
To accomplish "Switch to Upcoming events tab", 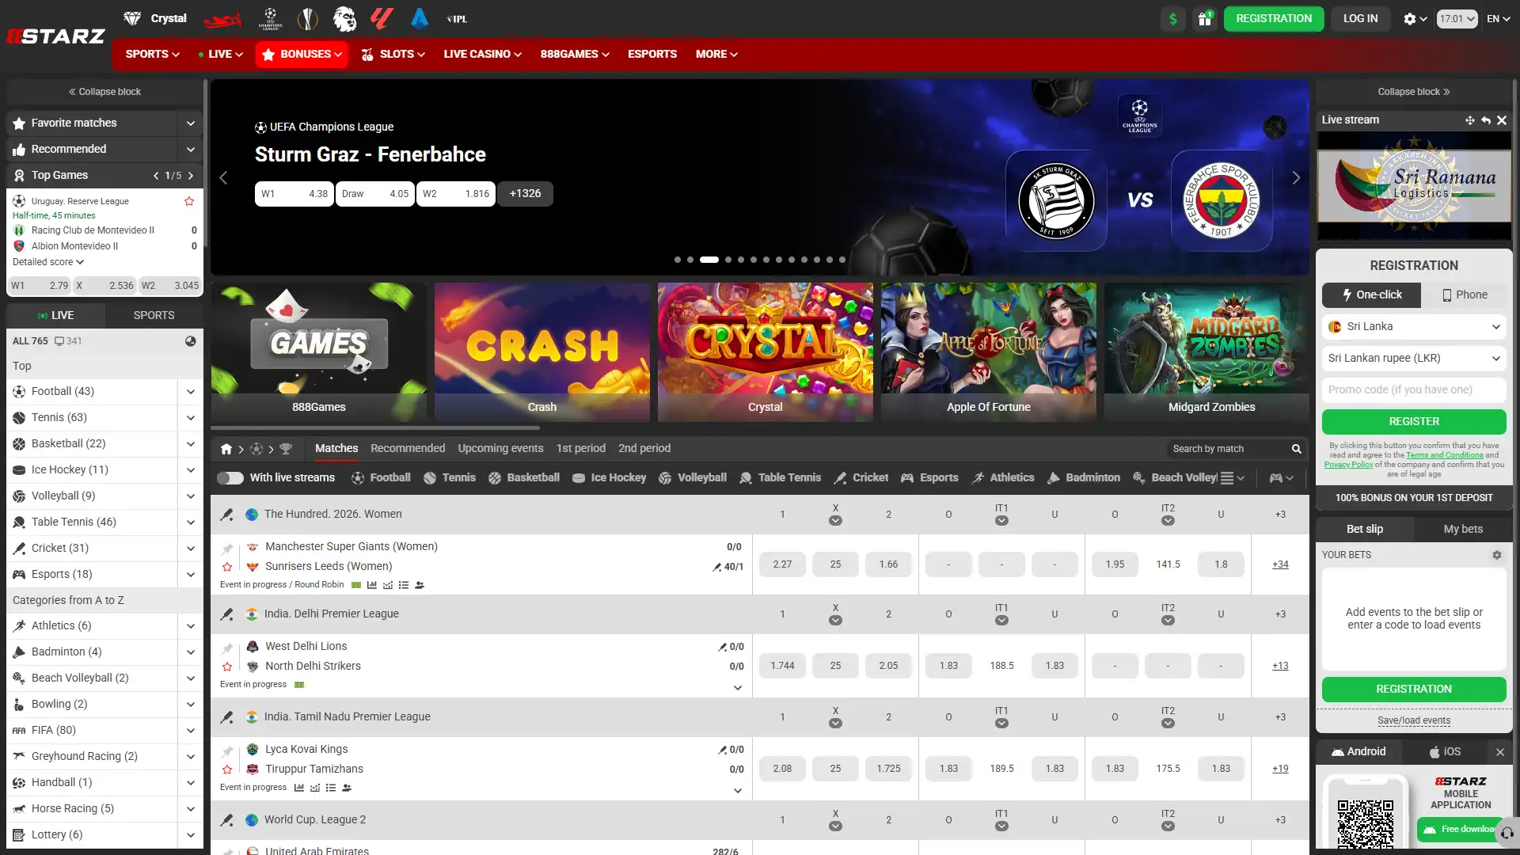I will point(500,449).
